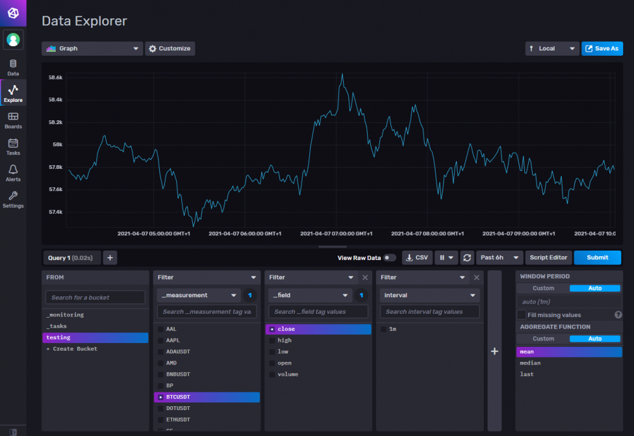Open the Data section in sidebar
The image size is (634, 436).
(13, 68)
